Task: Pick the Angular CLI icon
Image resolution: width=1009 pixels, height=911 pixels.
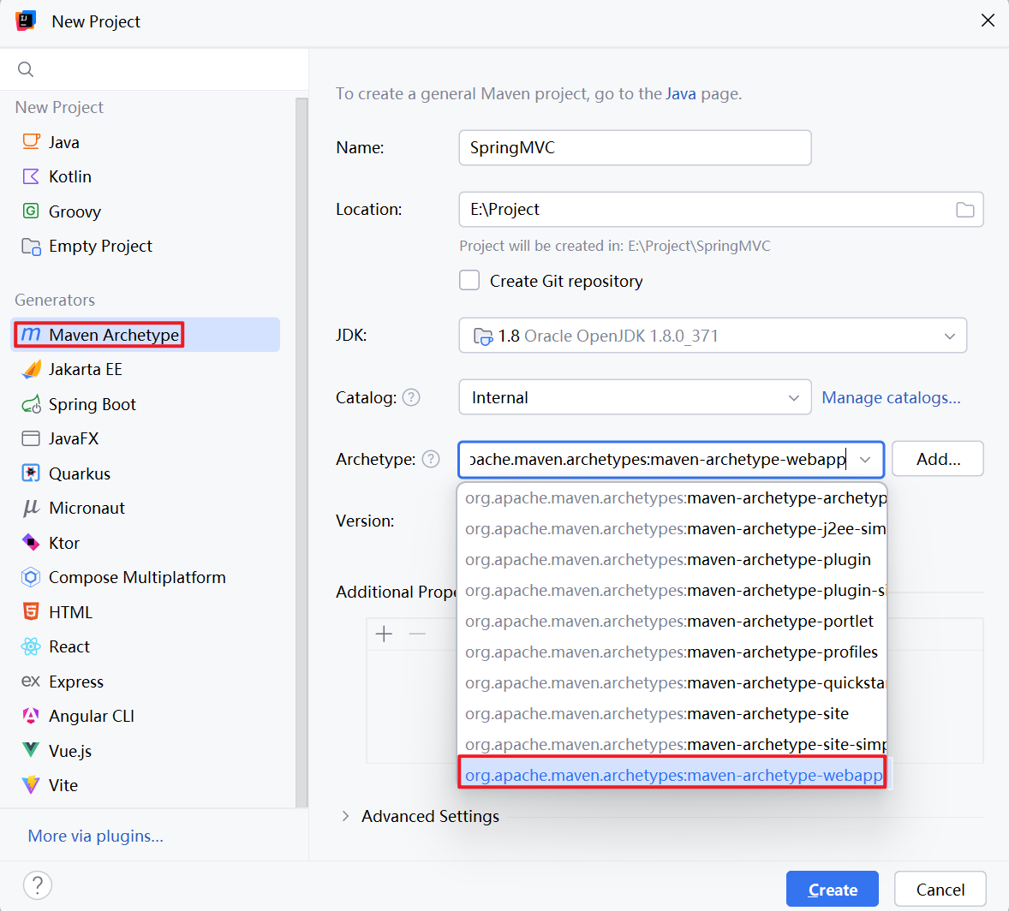Action: click(x=31, y=716)
